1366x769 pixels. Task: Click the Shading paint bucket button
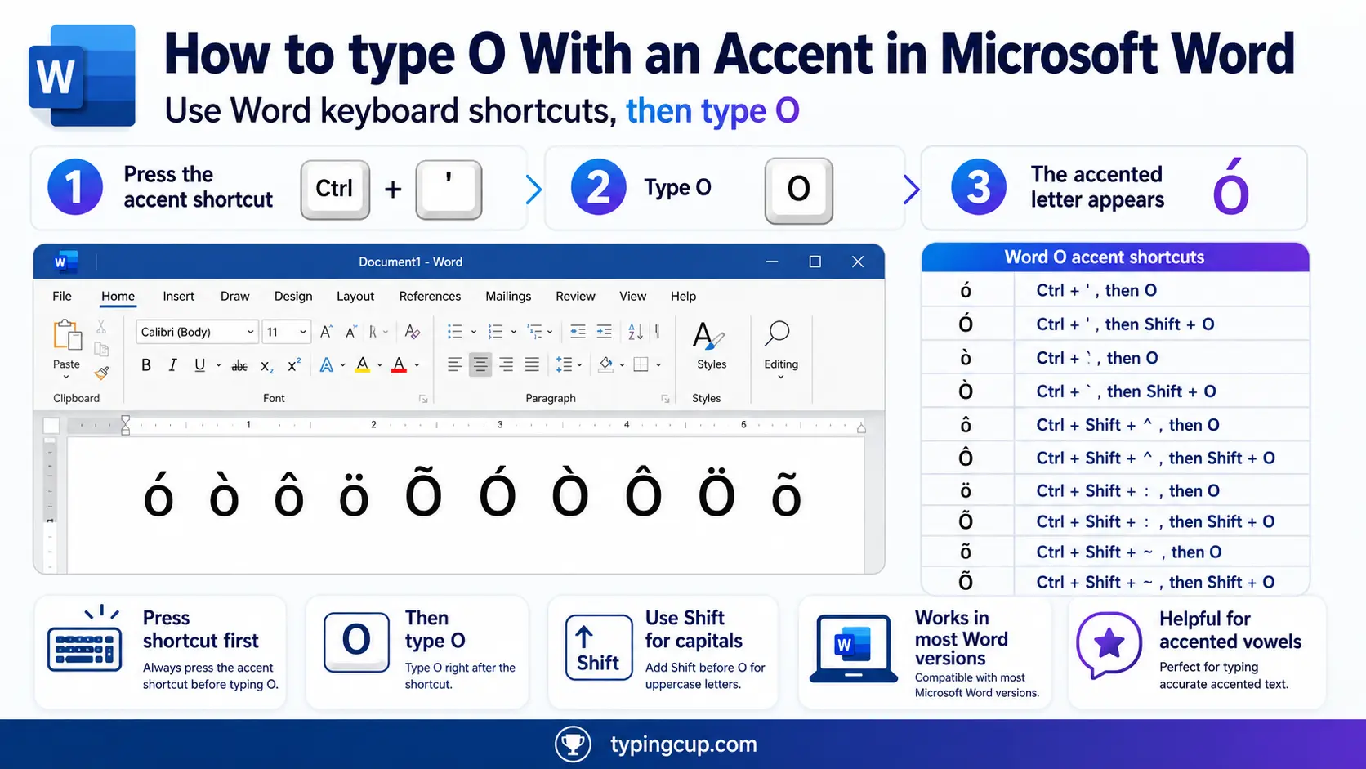[605, 365]
